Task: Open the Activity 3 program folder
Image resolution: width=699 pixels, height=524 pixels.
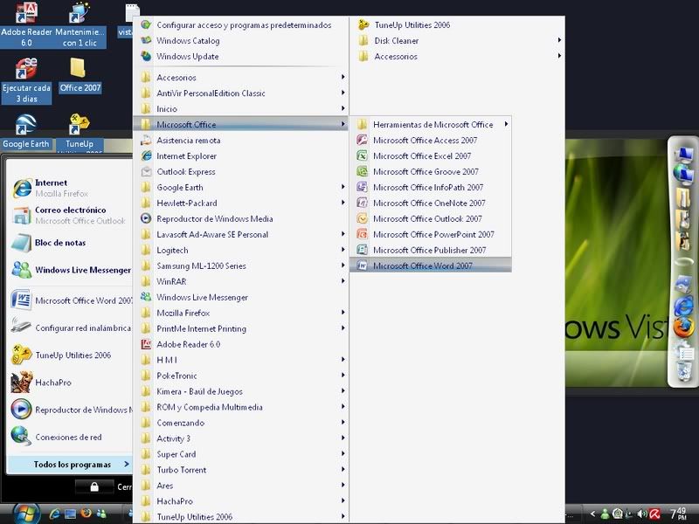Action: 241,438
